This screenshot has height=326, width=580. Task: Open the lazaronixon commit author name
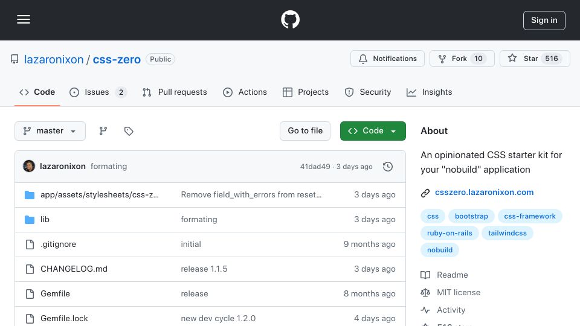pos(62,167)
